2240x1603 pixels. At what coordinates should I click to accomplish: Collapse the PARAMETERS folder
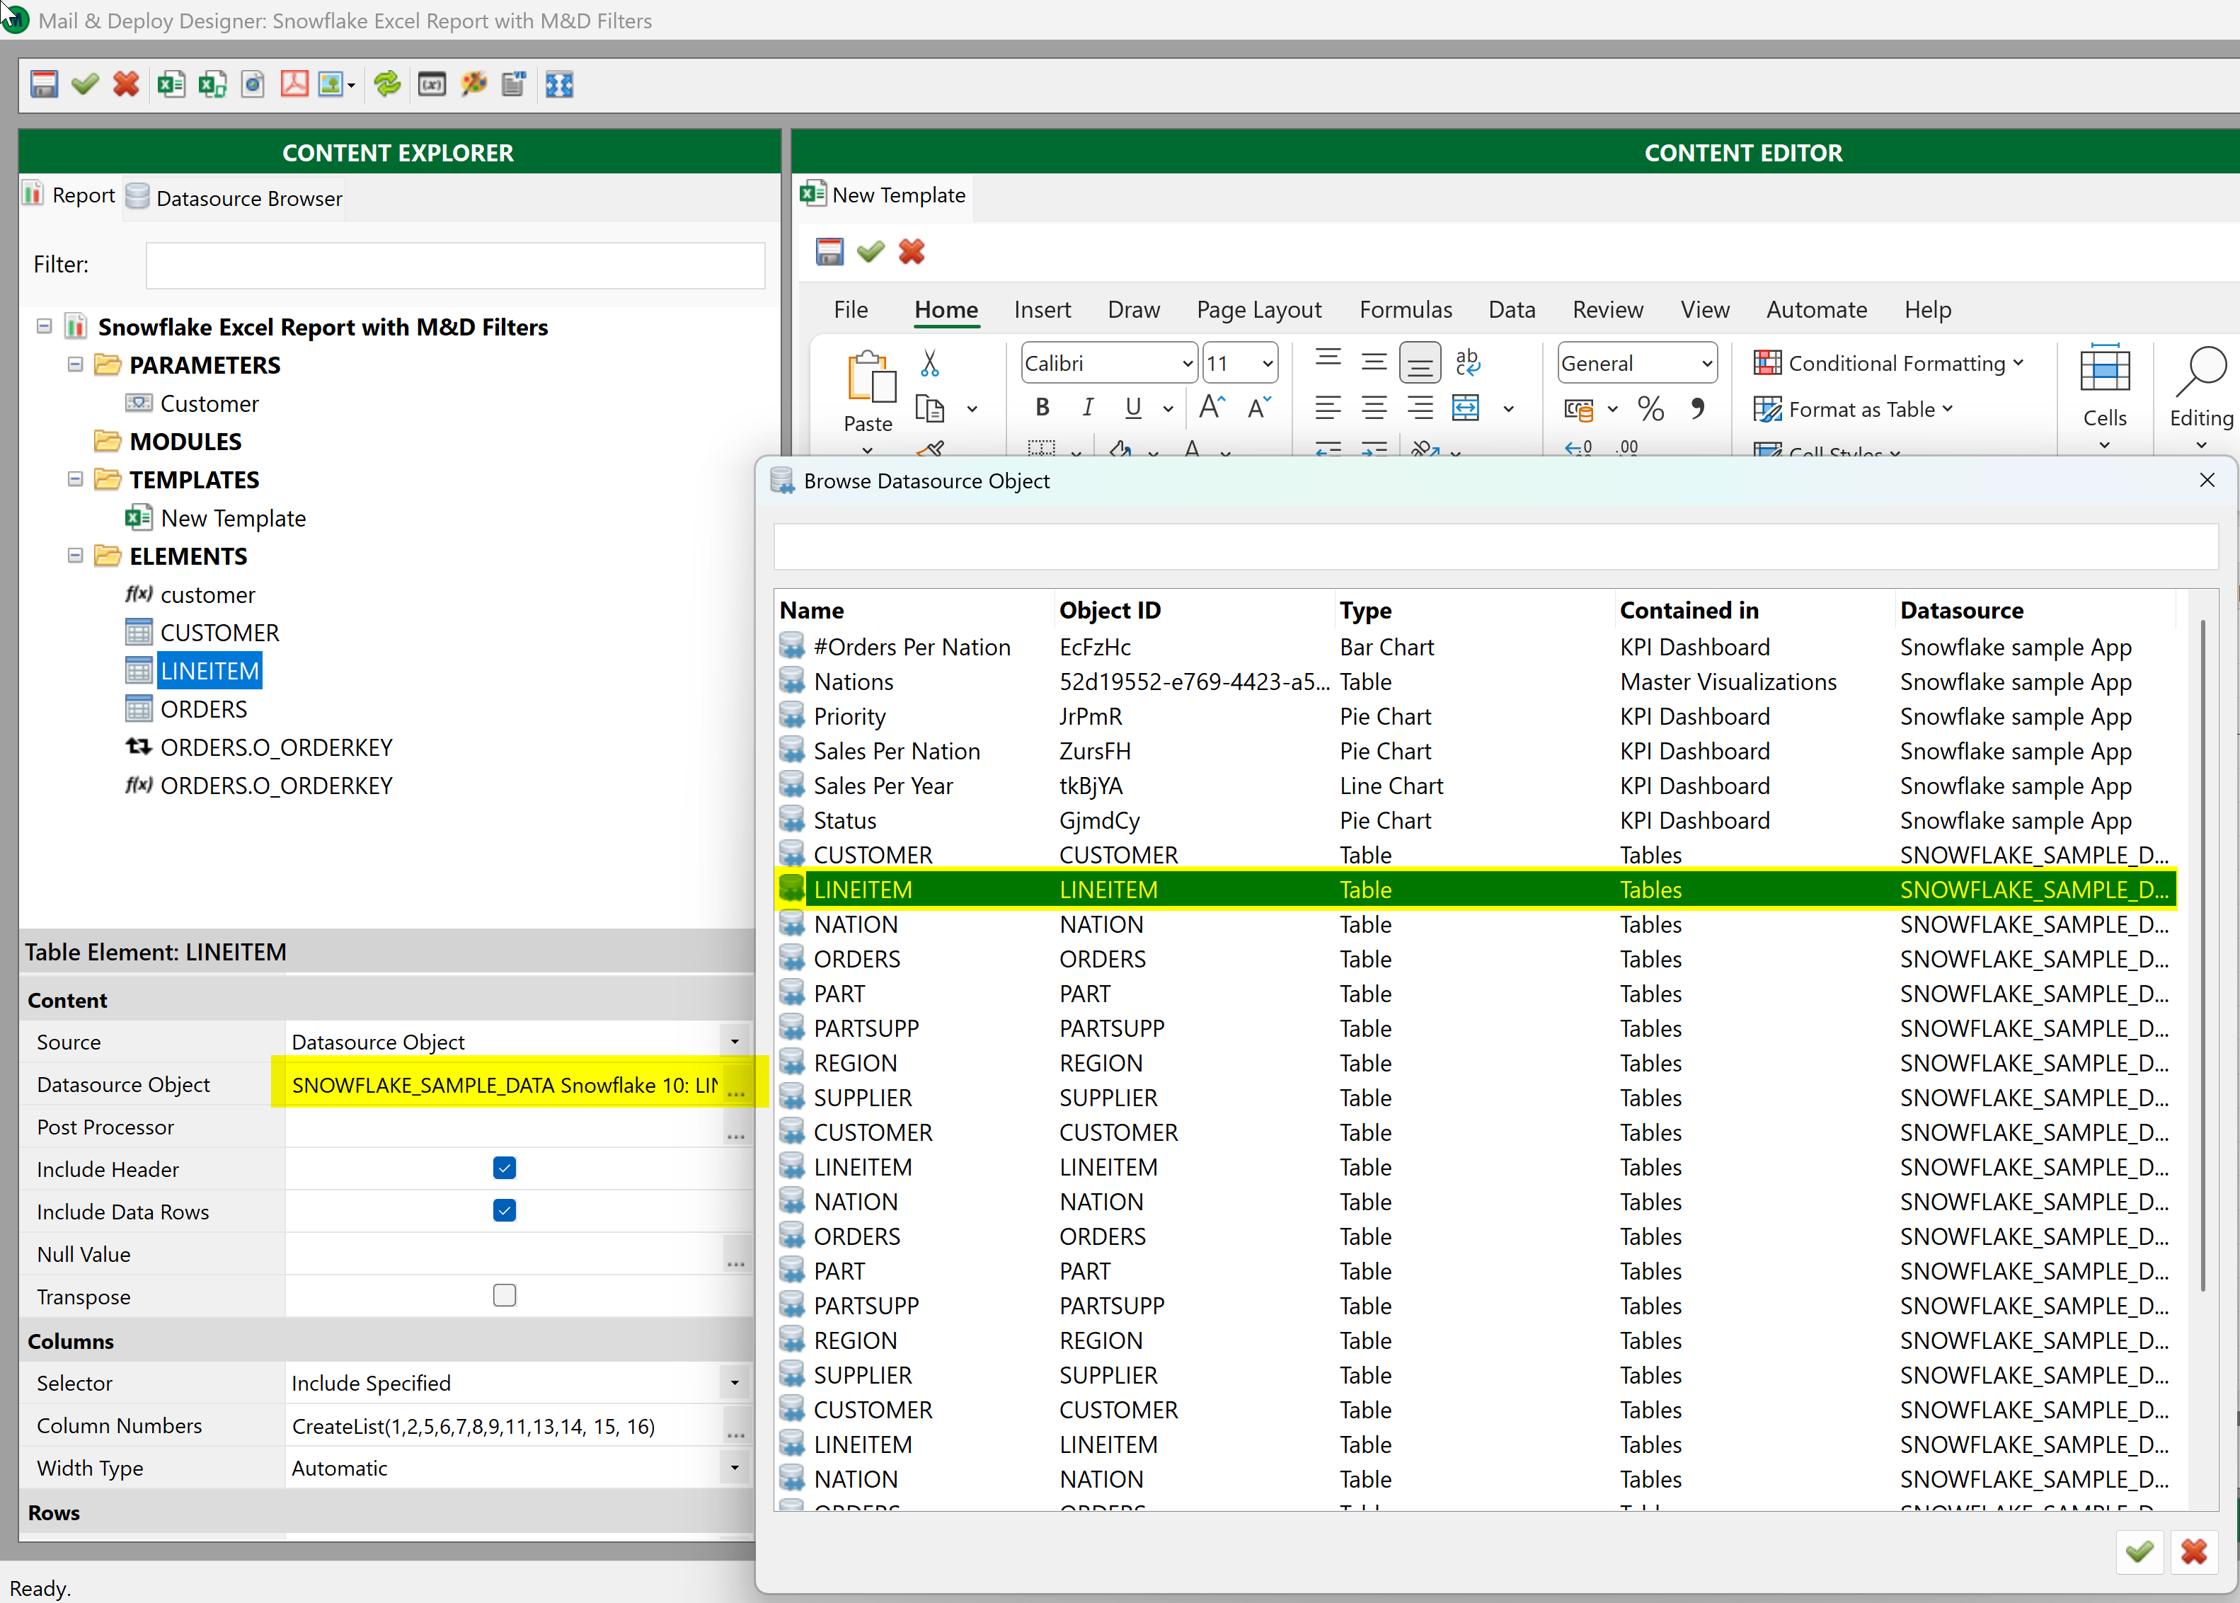coord(75,364)
